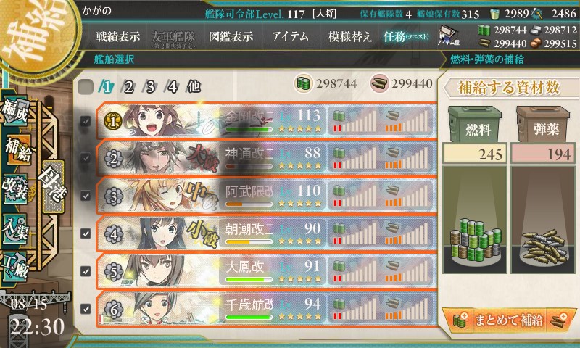Open the 工廠 factory sidebar icon
580x348 pixels.
tap(16, 267)
